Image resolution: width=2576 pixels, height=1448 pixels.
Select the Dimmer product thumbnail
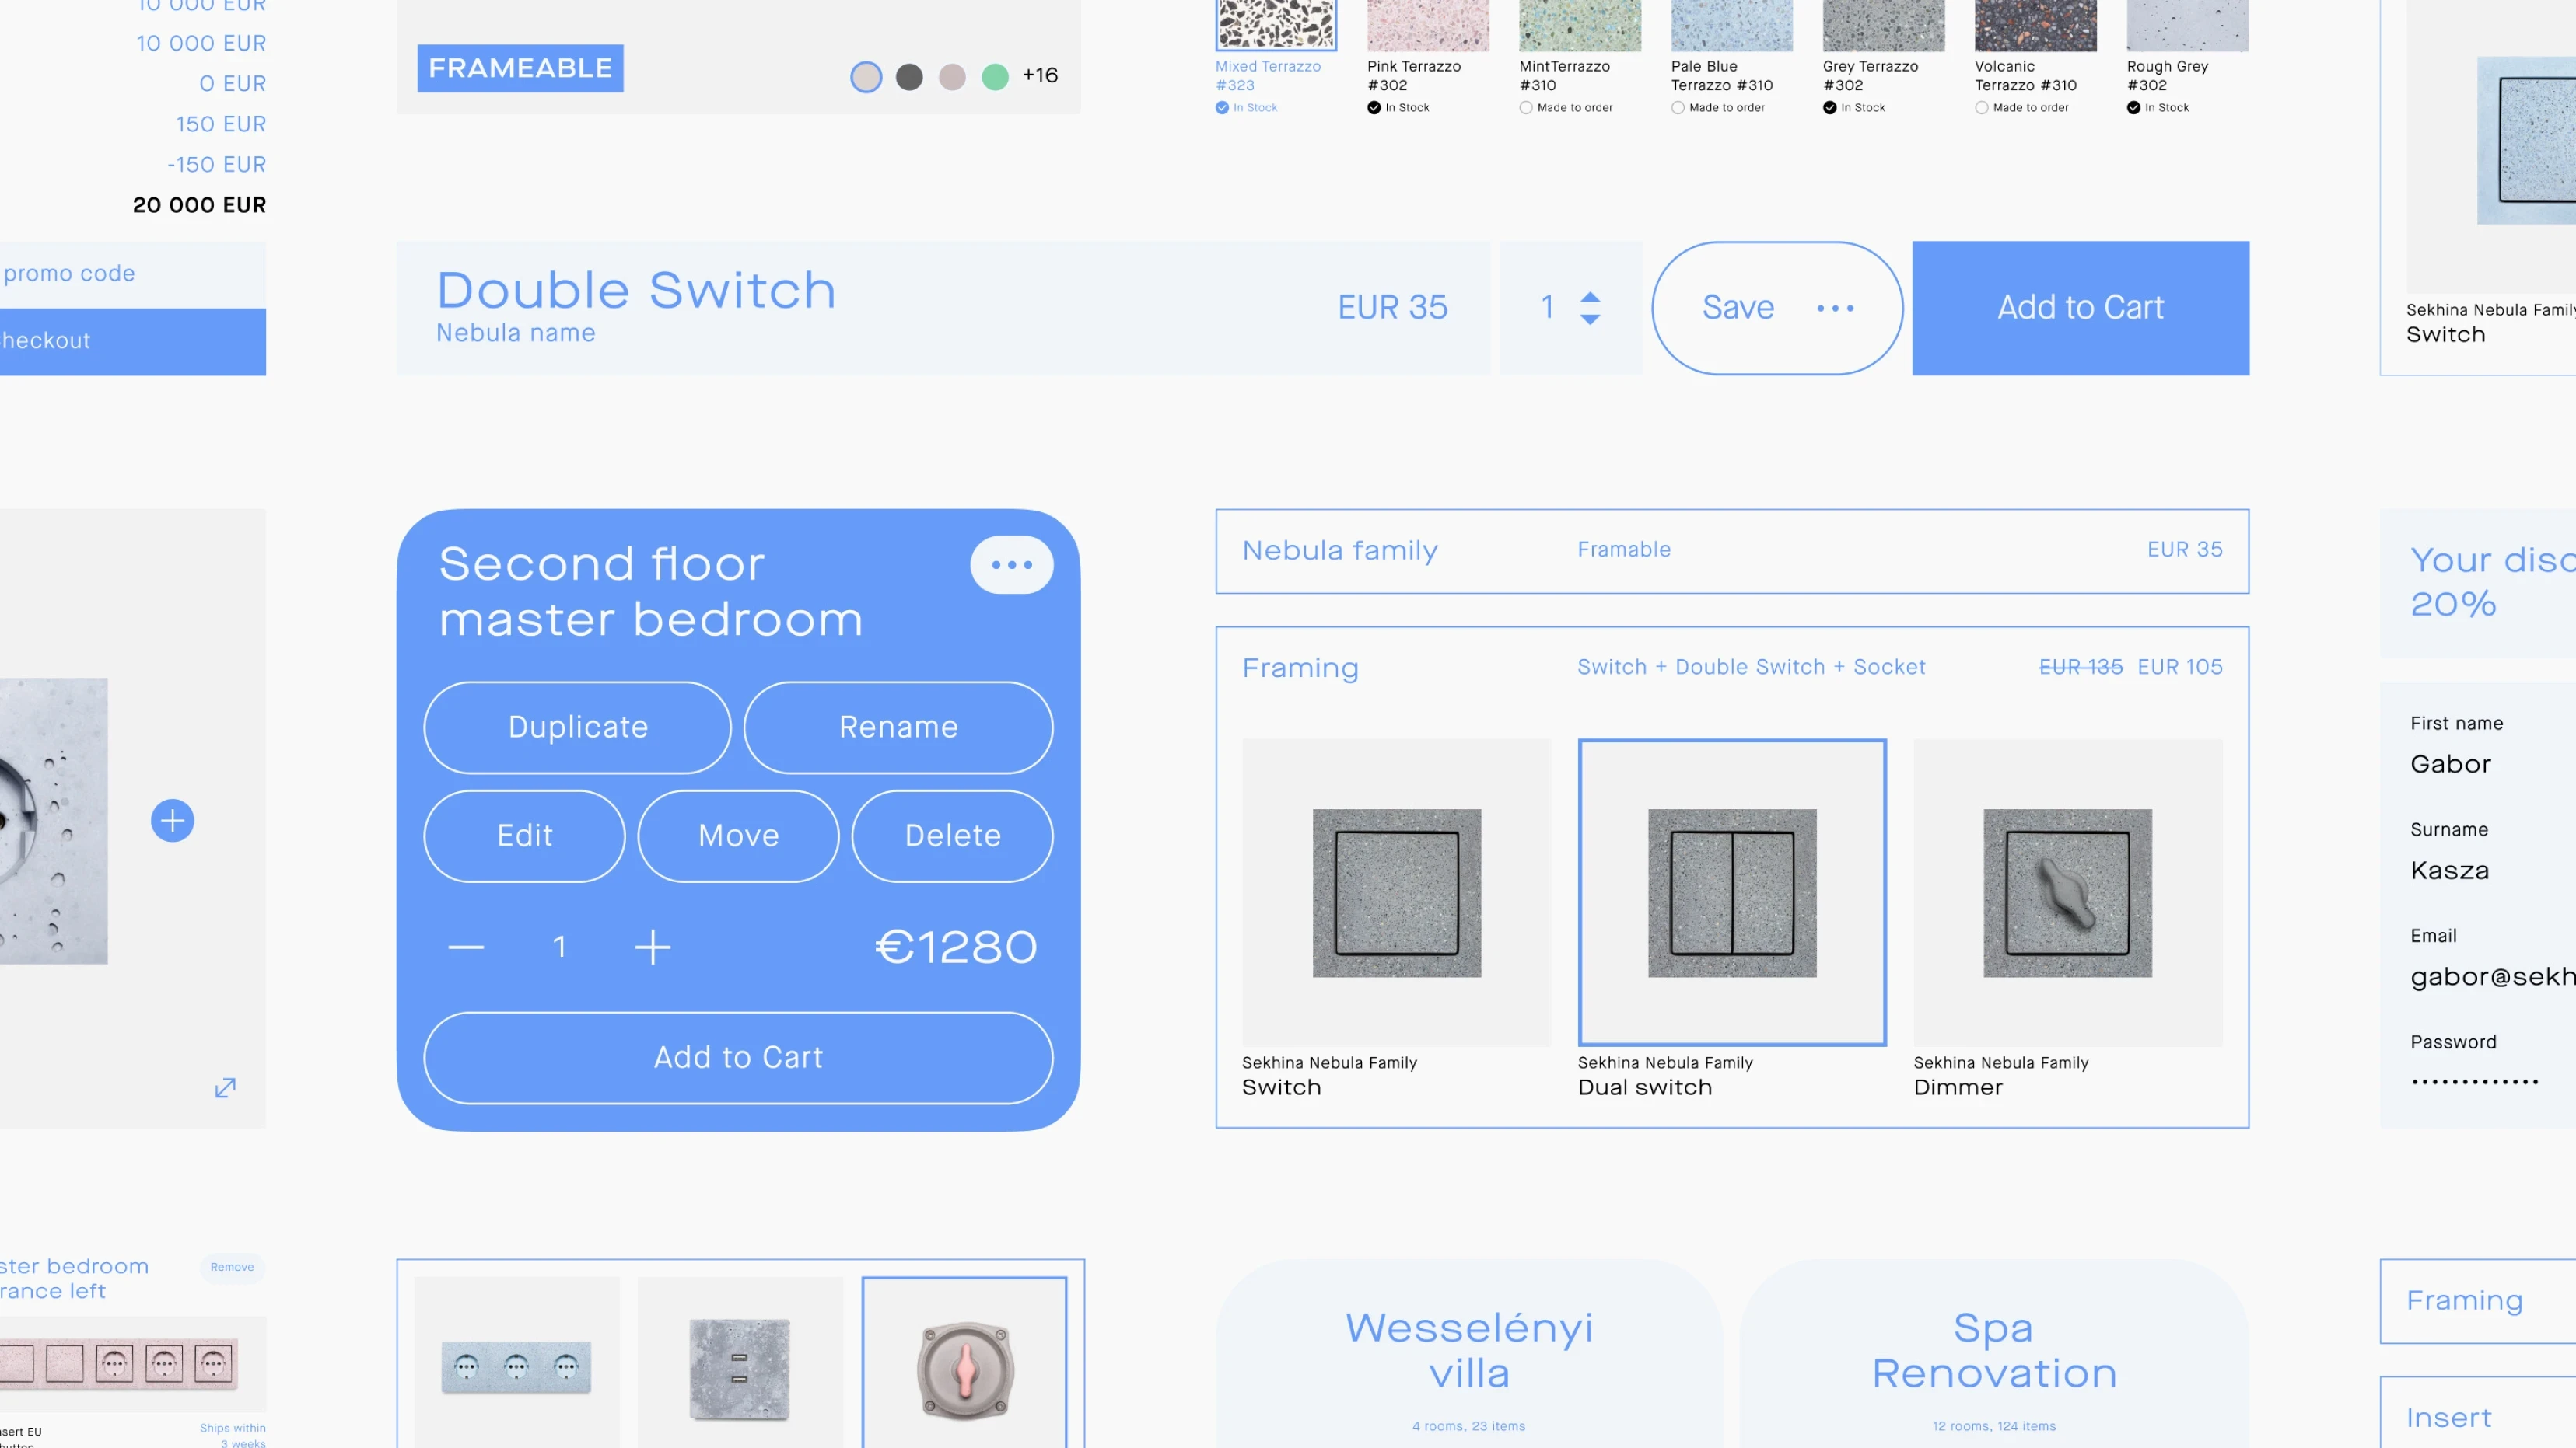[2067, 892]
